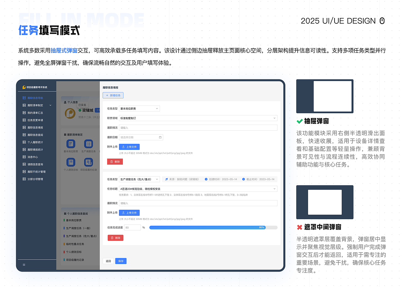Click the grid icon beside 履职清单制定 heading
The width and height of the screenshot is (404, 287).
tap(65, 135)
